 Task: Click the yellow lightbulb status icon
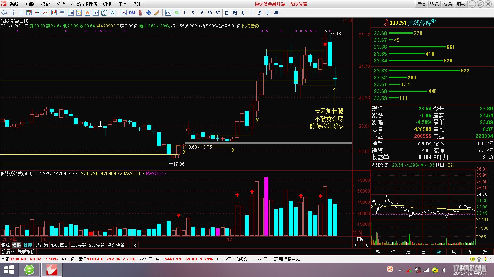click(473, 259)
